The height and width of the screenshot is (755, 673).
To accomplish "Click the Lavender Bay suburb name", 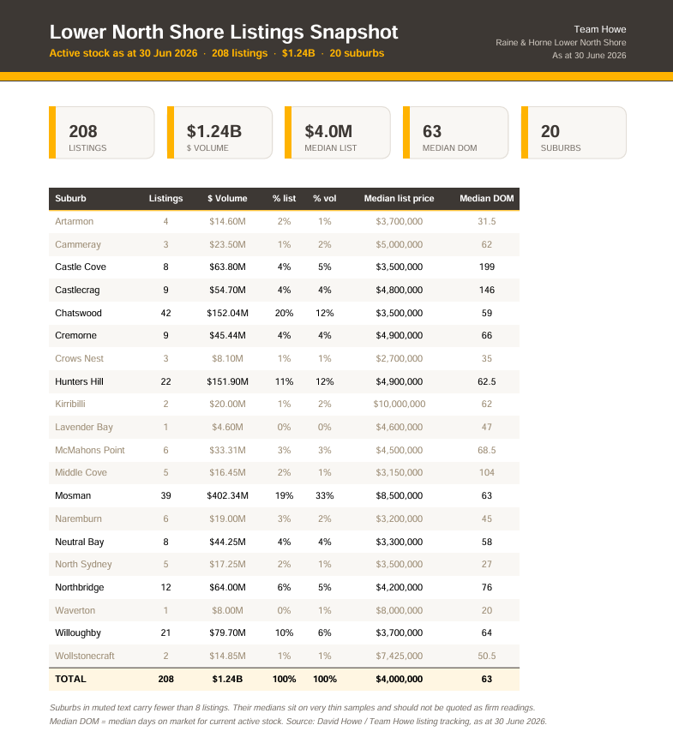I will 84,427.
